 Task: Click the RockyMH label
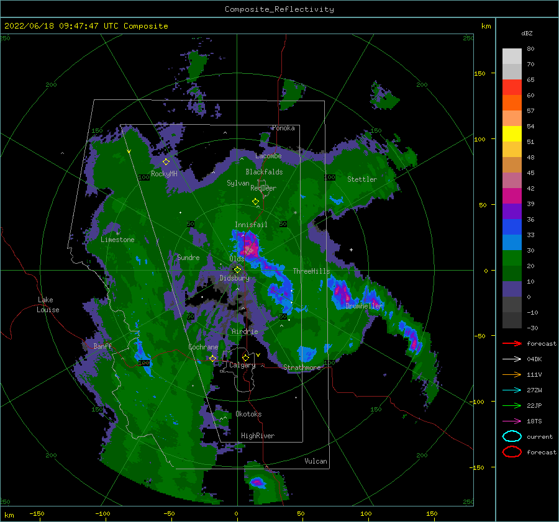coord(164,174)
